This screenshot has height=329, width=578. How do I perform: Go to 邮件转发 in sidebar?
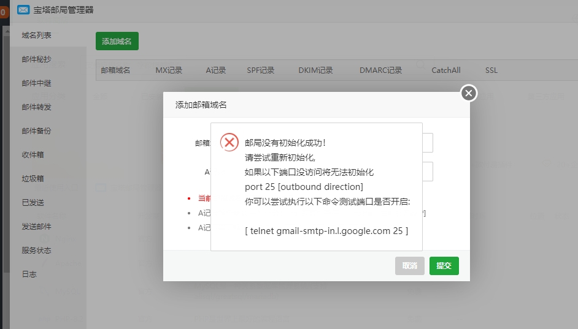[36, 107]
